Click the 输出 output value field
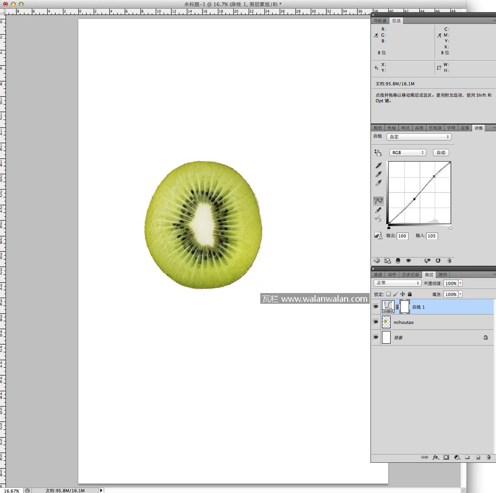The height and width of the screenshot is (493, 496). 402,236
